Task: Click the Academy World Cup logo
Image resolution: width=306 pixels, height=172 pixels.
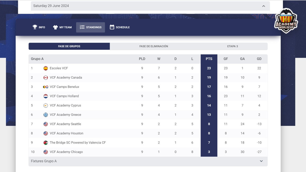Action: click(x=286, y=21)
